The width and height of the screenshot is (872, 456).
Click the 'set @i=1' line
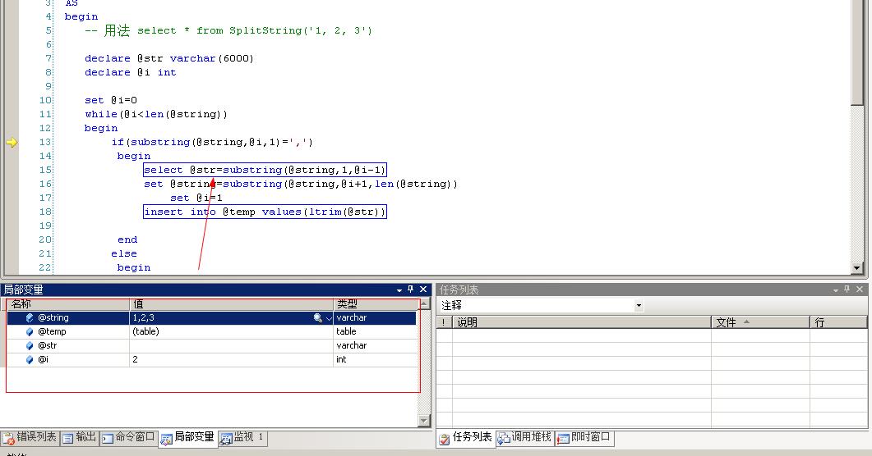196,198
